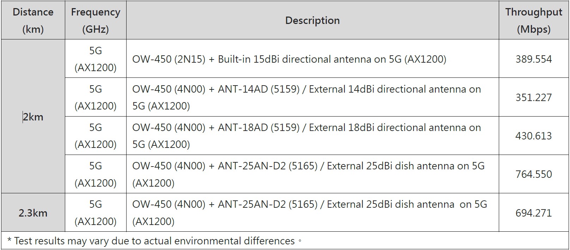Viewport: 570px width, 250px height.
Task: Click the frequency cell beside 389.554 row
Action: [x=96, y=59]
